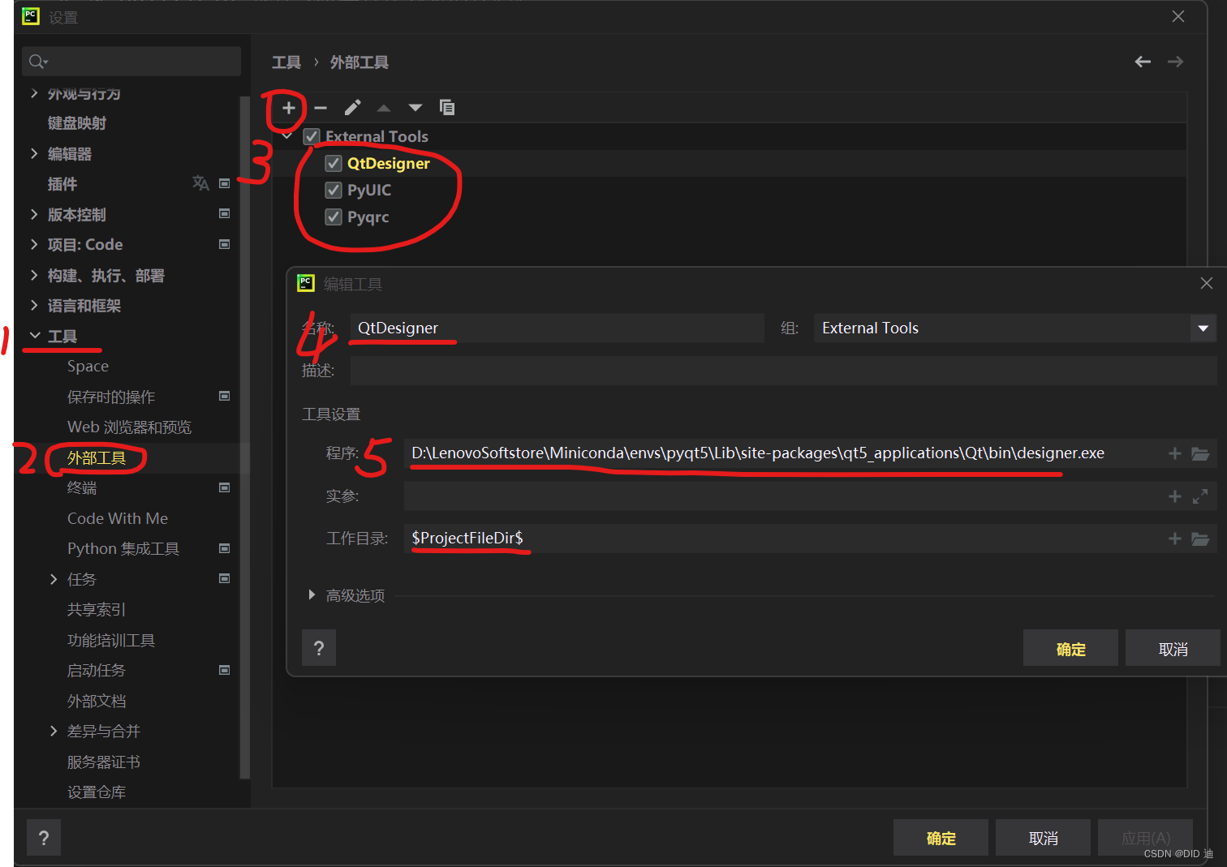The height and width of the screenshot is (867, 1227).
Task: Open the 键盘映射 settings page
Action: click(x=77, y=123)
